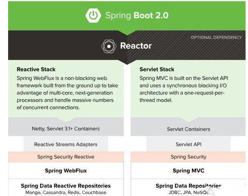248x196 pixels.
Task: Click the Optional Dependency label
Action: [x=216, y=38]
